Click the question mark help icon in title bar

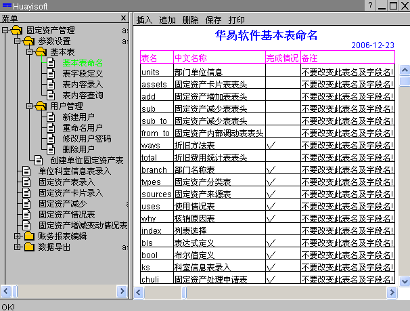[x=371, y=5]
